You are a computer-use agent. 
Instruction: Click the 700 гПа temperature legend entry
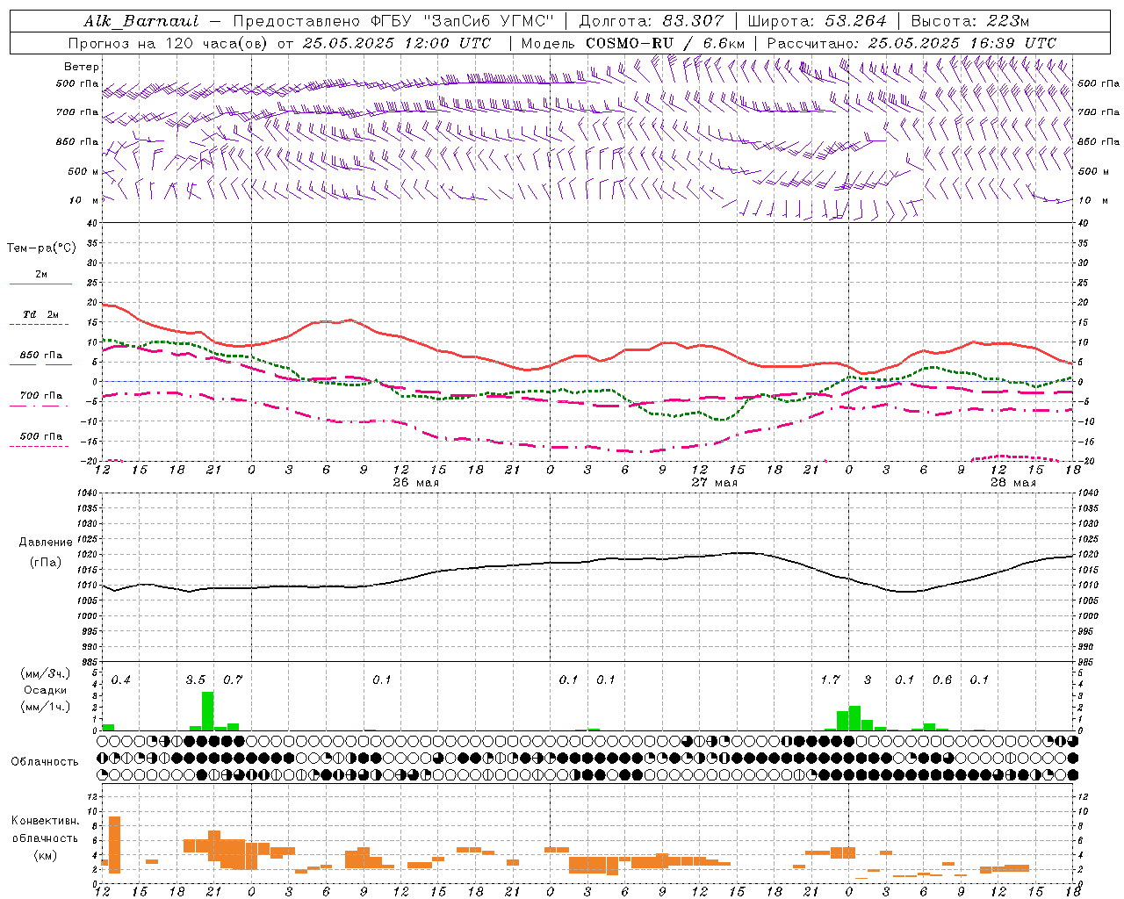pos(40,396)
